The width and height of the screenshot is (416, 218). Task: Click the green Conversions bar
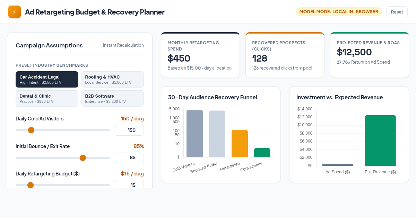pyautogui.click(x=262, y=153)
